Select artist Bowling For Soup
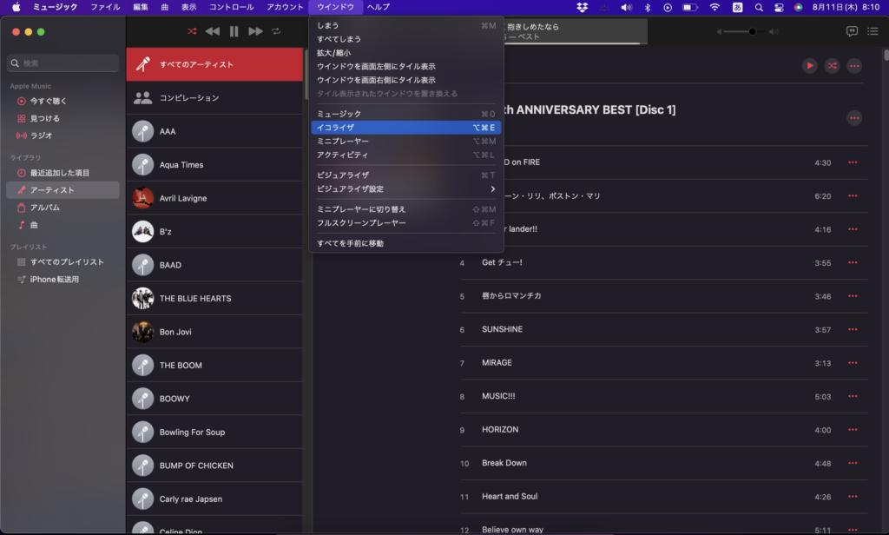This screenshot has width=889, height=535. click(214, 432)
